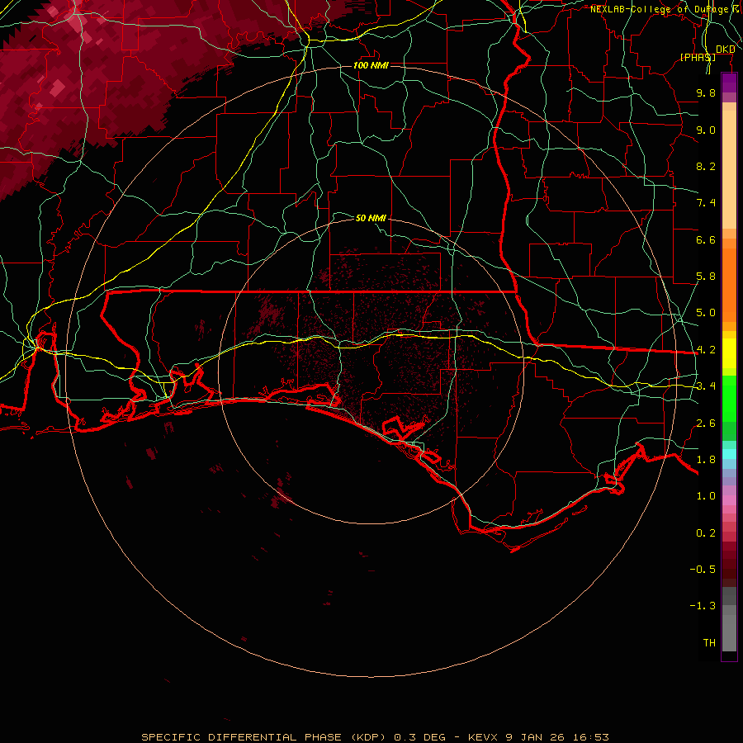
Task: Select the 5.8 scale label
Action: tap(706, 277)
